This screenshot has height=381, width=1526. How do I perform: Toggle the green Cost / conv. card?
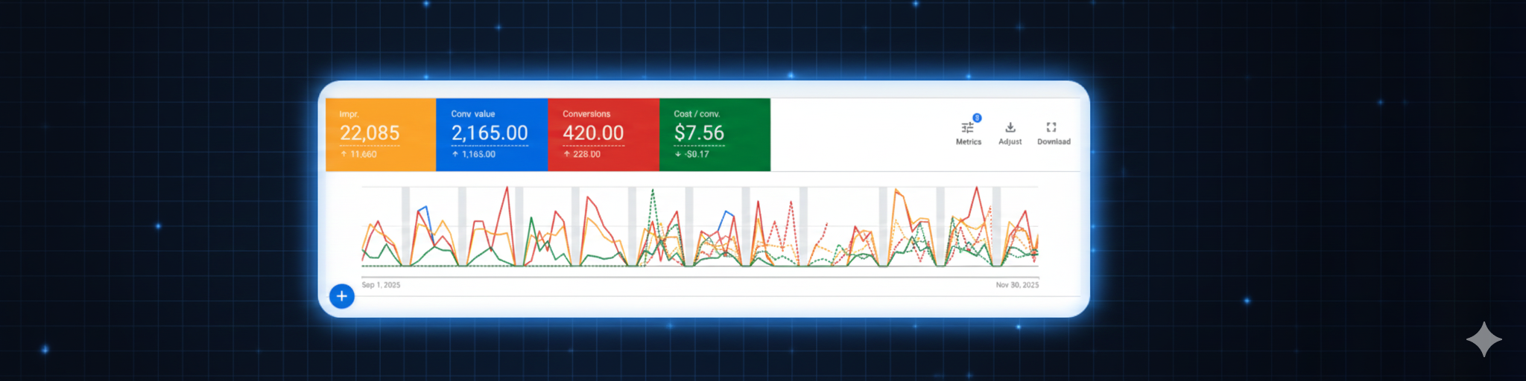[x=715, y=135]
